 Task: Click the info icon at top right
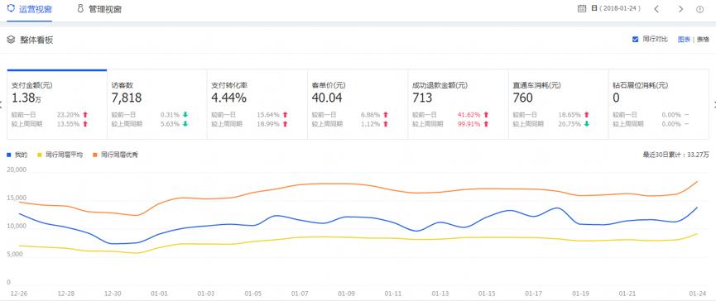700,9
